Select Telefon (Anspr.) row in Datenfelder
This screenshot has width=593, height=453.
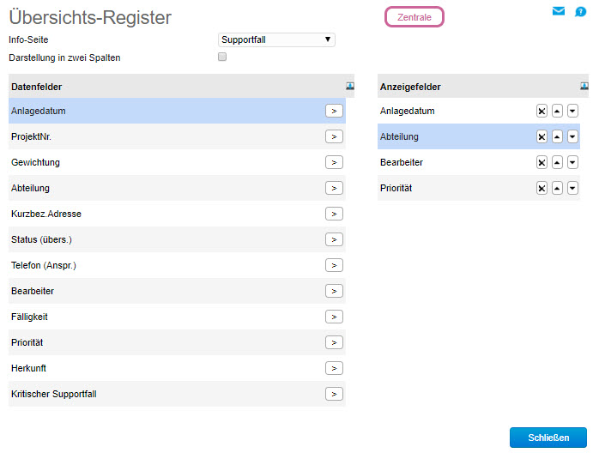[177, 265]
